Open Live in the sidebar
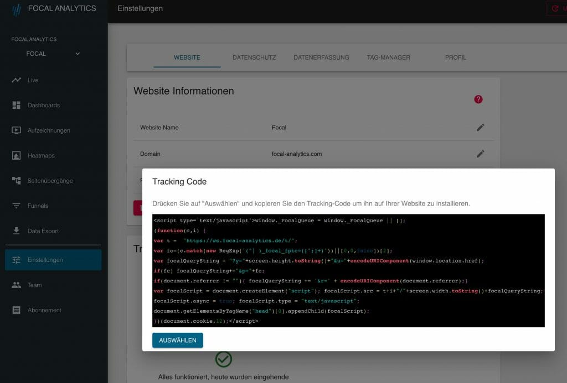The image size is (567, 383). [53, 80]
